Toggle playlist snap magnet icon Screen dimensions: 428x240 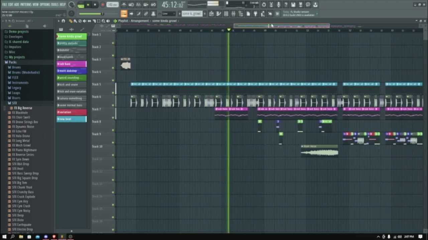coord(63,21)
